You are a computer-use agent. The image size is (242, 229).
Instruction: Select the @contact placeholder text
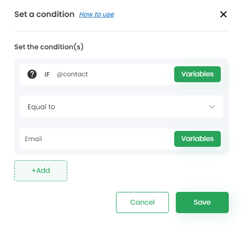[72, 74]
